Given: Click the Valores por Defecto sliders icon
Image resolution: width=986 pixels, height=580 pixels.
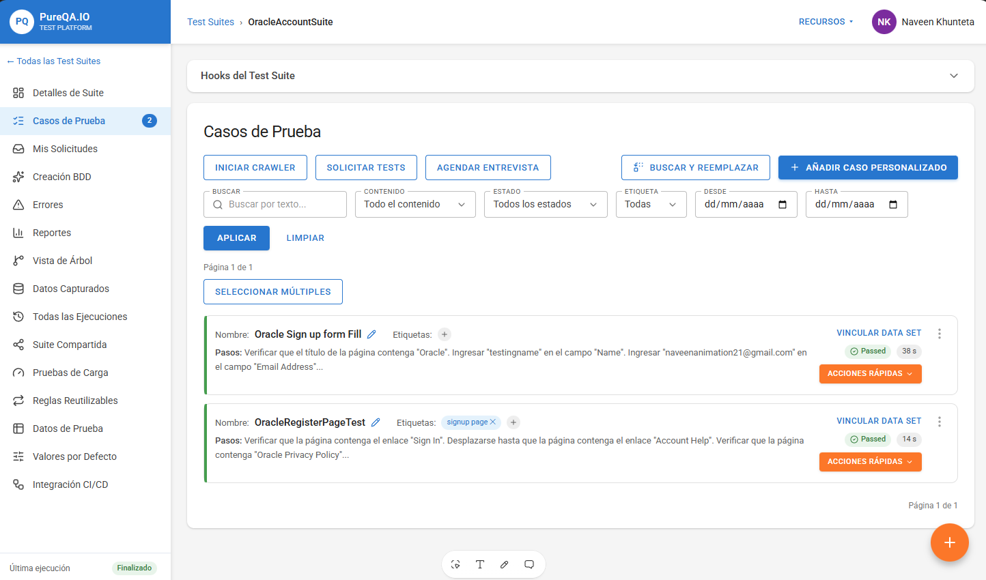Looking at the screenshot, I should [18, 456].
